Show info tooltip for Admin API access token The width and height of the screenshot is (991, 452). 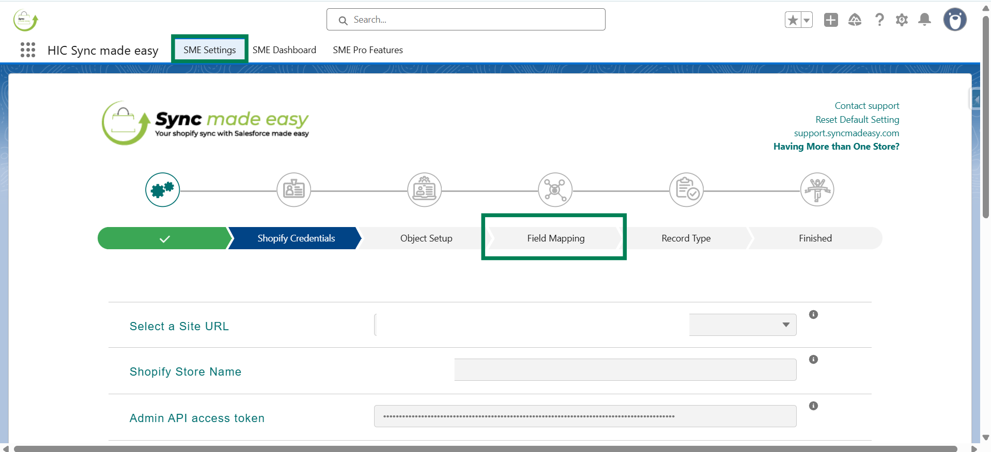tap(813, 406)
